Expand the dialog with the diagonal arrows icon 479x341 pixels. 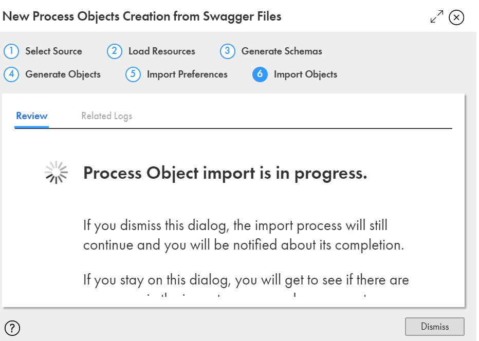(436, 16)
